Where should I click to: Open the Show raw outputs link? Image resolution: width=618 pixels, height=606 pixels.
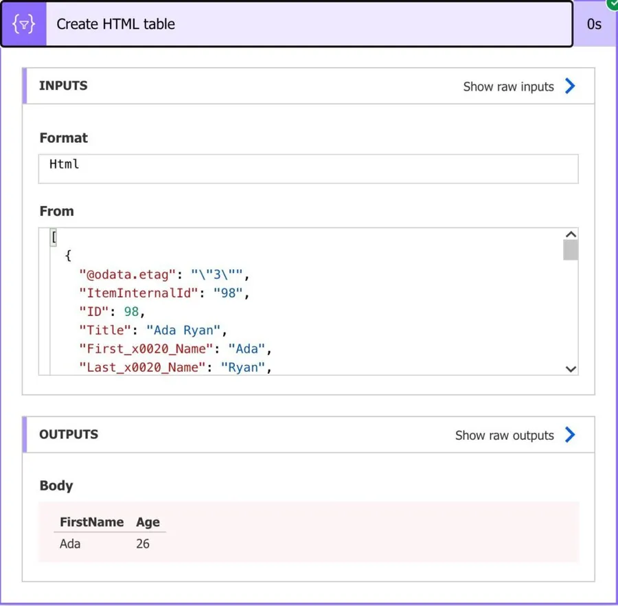click(504, 436)
